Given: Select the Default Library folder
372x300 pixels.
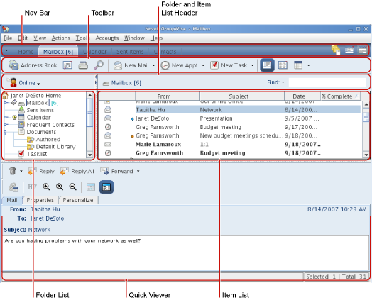Looking at the screenshot, I should point(56,147).
